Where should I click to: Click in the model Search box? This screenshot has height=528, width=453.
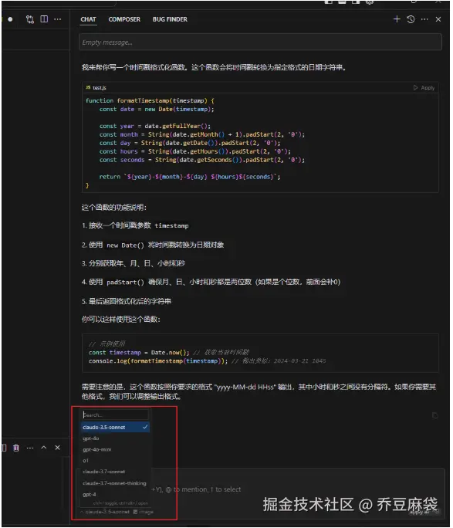[115, 415]
